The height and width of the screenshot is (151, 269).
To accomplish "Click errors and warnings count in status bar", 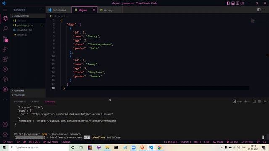I will coord(34,142).
